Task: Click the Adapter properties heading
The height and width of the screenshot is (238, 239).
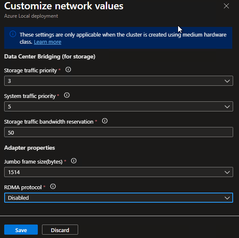Action: click(29, 148)
